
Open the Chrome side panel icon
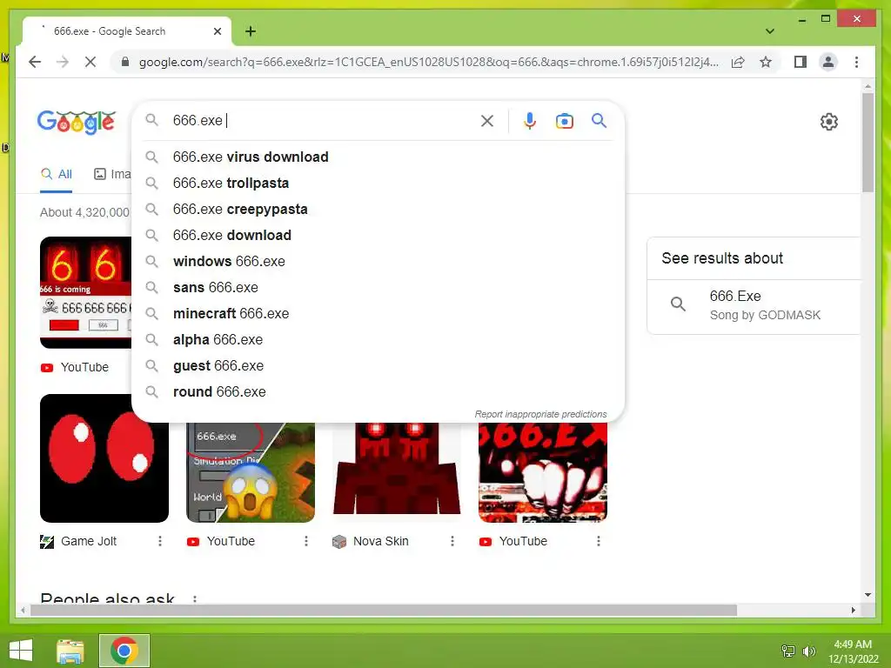[x=801, y=62]
